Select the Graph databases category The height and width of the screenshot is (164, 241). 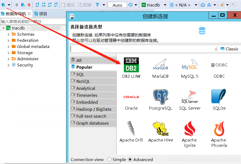click(93, 123)
